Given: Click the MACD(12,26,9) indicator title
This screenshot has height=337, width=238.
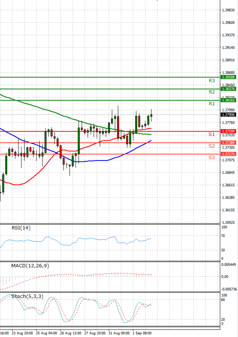Looking at the screenshot, I should pos(30,266).
